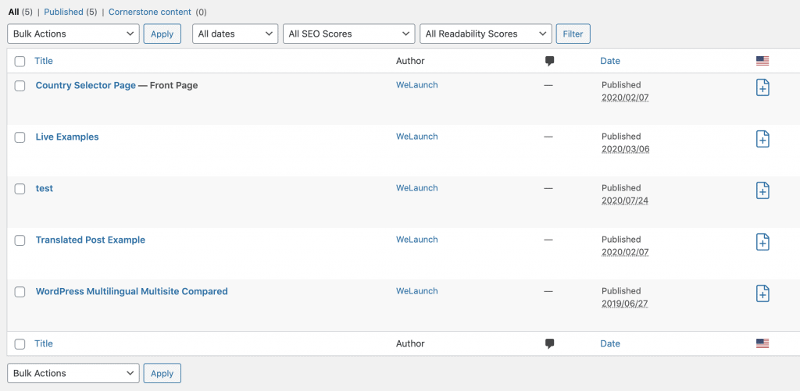Image resolution: width=800 pixels, height=391 pixels.
Task: Select the checkbox for the test page
Action: point(20,189)
